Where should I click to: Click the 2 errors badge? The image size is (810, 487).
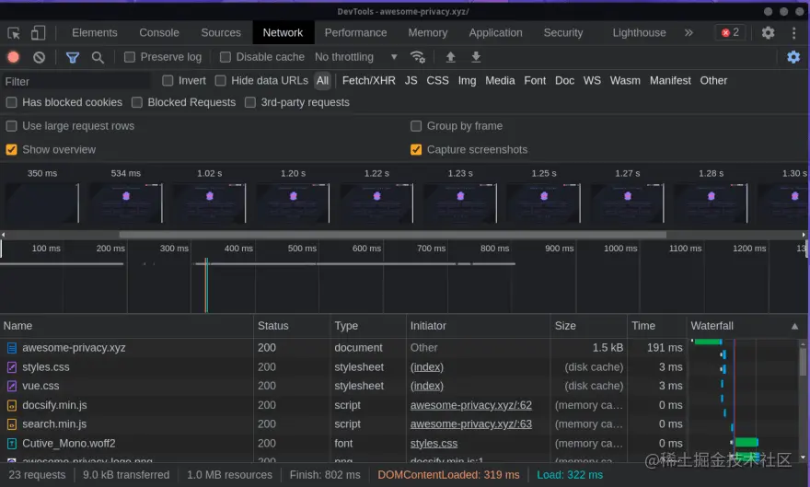[730, 32]
